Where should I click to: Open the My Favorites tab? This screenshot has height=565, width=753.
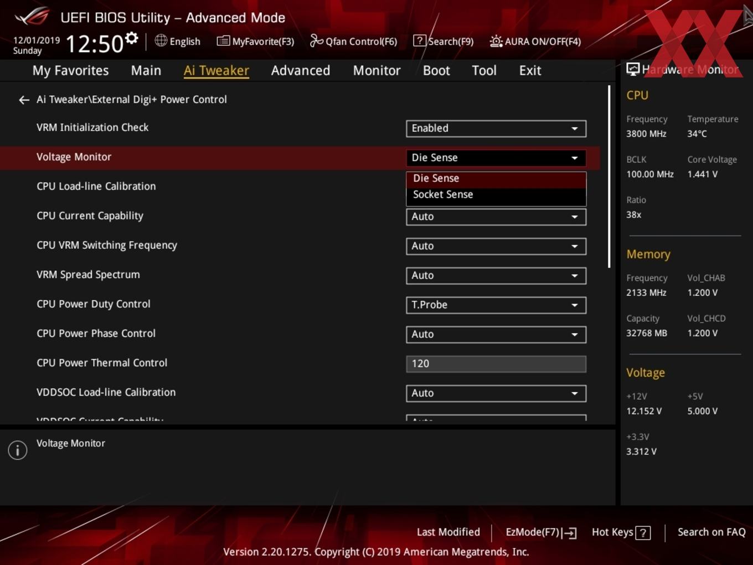coord(70,70)
